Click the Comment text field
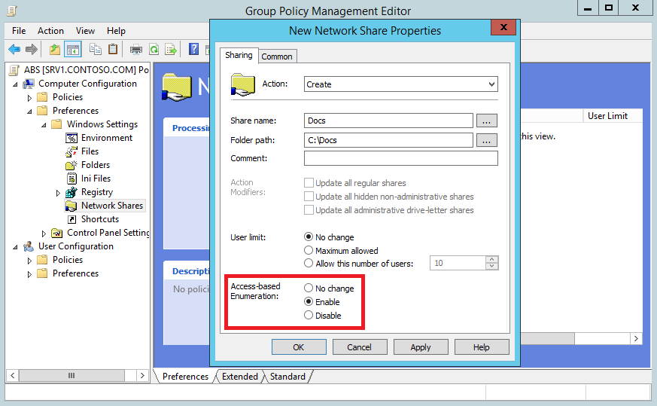Image resolution: width=657 pixels, height=406 pixels. tap(400, 158)
